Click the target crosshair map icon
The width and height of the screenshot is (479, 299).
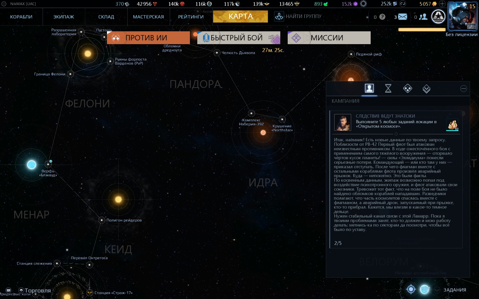411,289
